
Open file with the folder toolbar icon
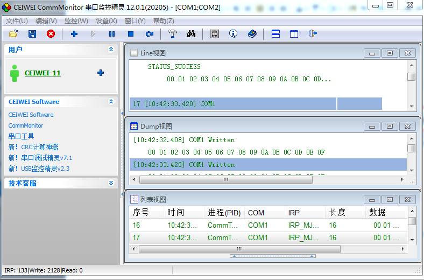[x=13, y=34]
